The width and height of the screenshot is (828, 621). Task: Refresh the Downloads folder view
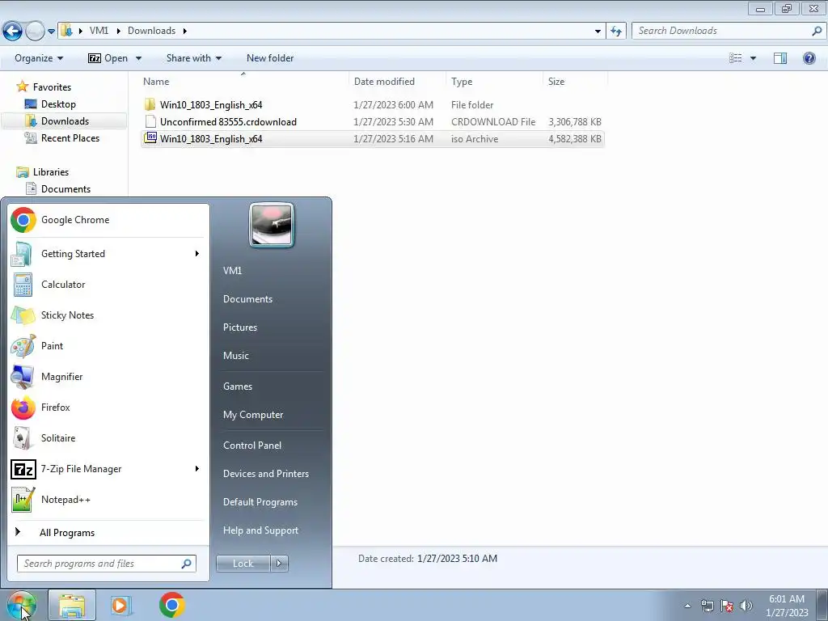coord(615,32)
